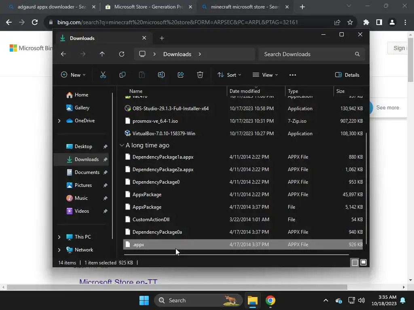Click File Explorer in the taskbar
Screen dimensions: 414x310
point(252,300)
